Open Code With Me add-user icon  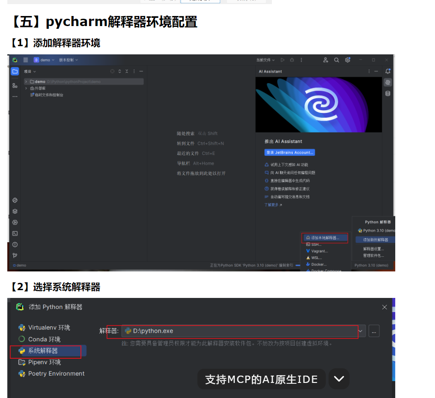point(326,60)
